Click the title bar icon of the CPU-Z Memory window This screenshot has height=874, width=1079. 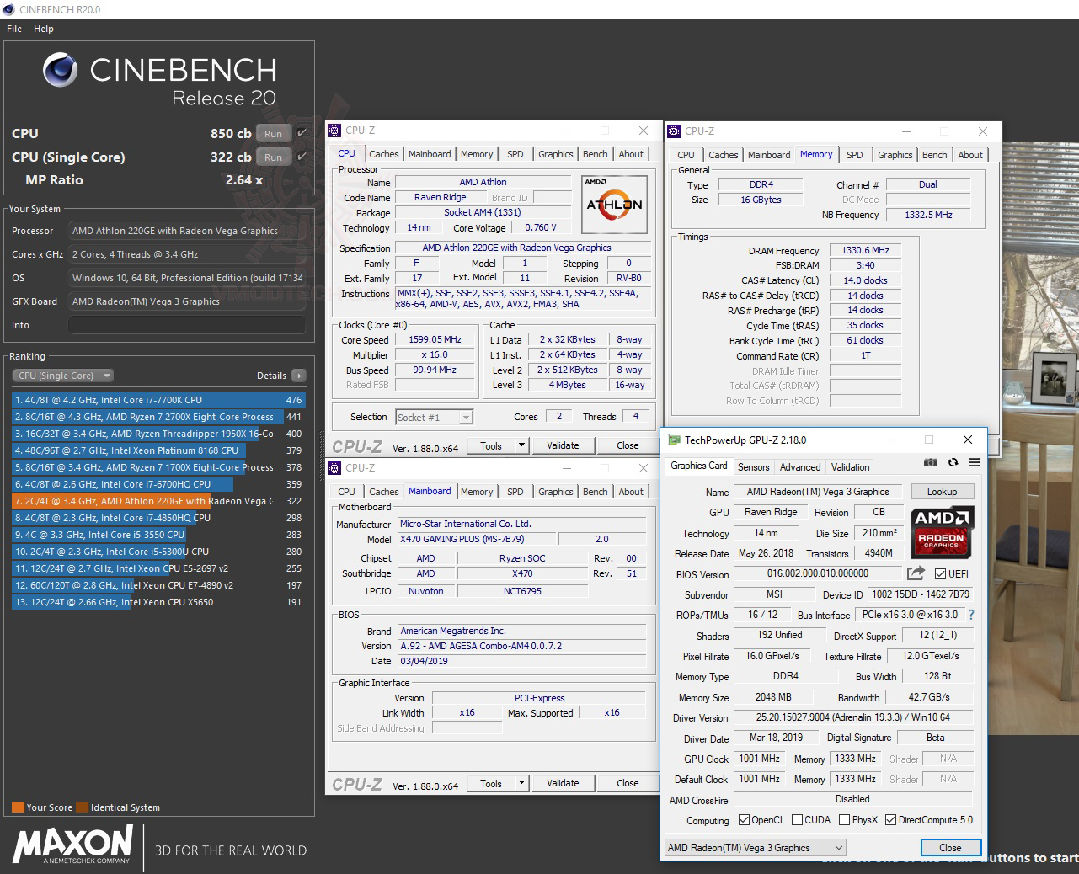tap(675, 131)
